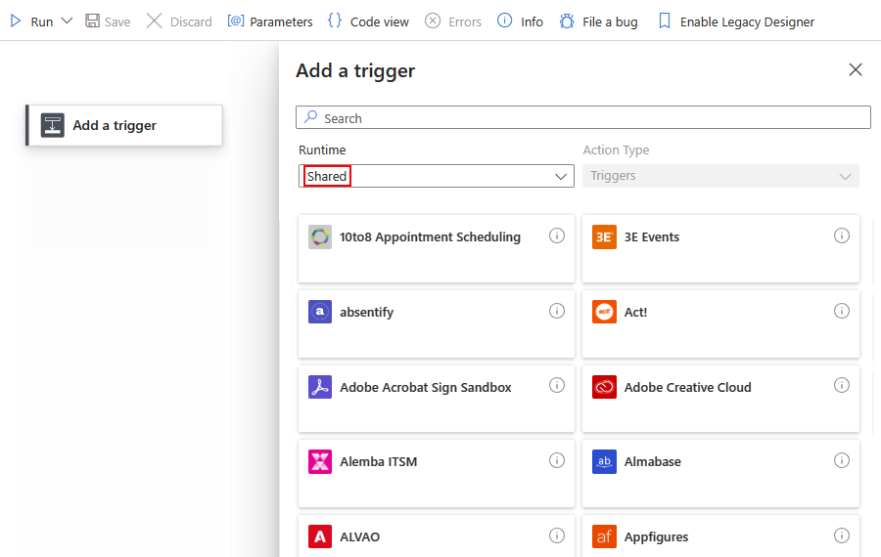Show info for 10to8 Appointment Scheduling
881x557 pixels.
point(557,236)
